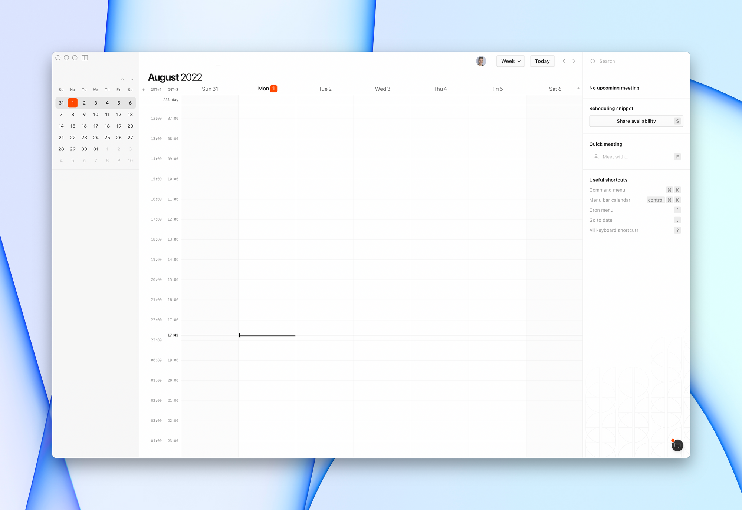The image size is (742, 510).
Task: Click the Cron menu shortcut icon
Action: (x=677, y=210)
